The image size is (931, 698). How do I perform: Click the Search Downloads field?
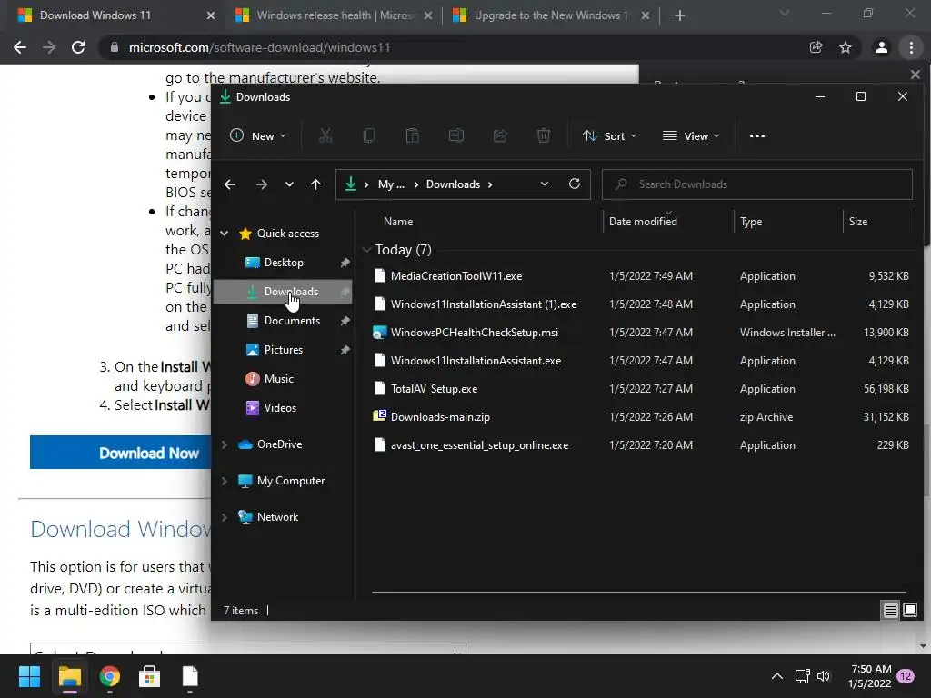(x=757, y=184)
